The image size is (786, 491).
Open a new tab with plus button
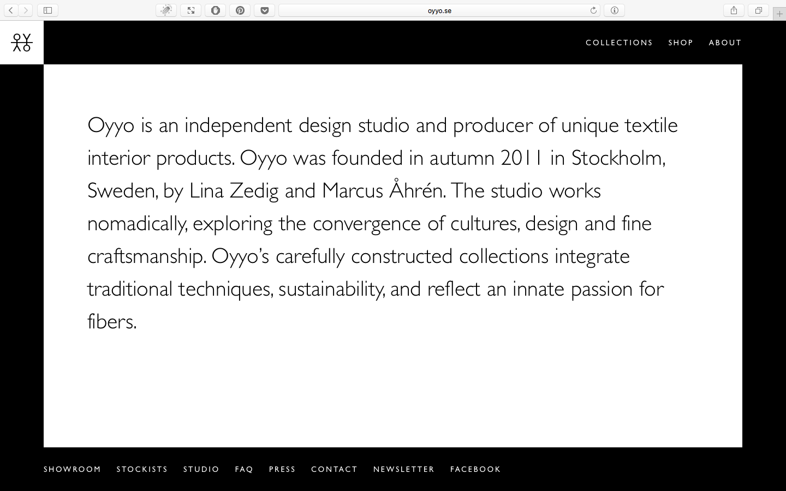point(779,14)
